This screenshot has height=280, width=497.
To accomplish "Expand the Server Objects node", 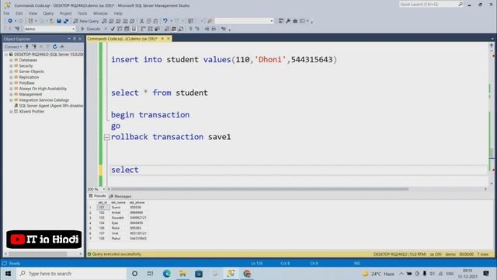I will click(11, 72).
